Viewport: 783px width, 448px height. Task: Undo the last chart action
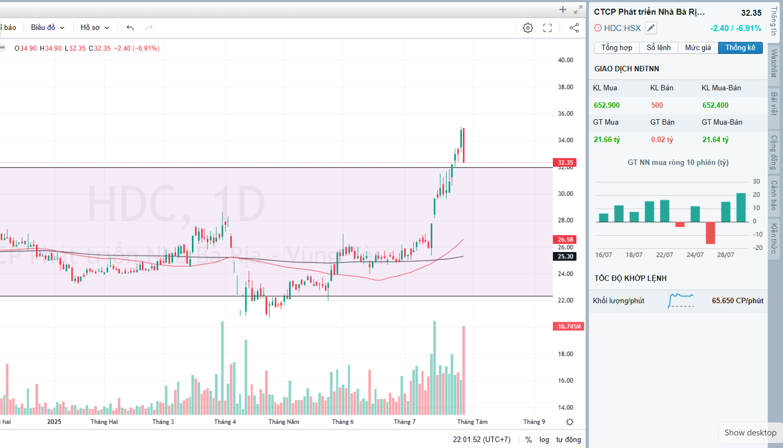(130, 28)
